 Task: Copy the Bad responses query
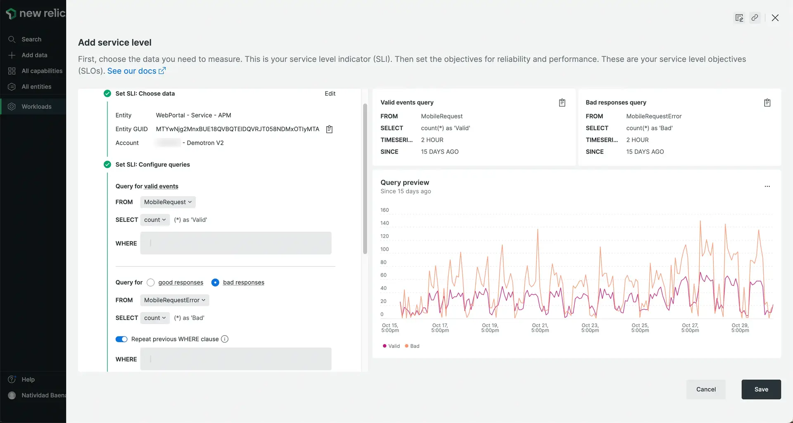point(767,103)
